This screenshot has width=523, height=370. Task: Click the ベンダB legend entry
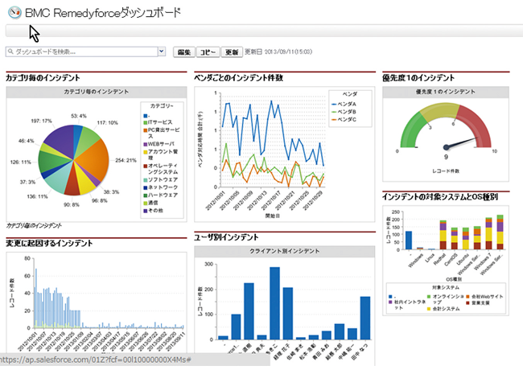344,112
